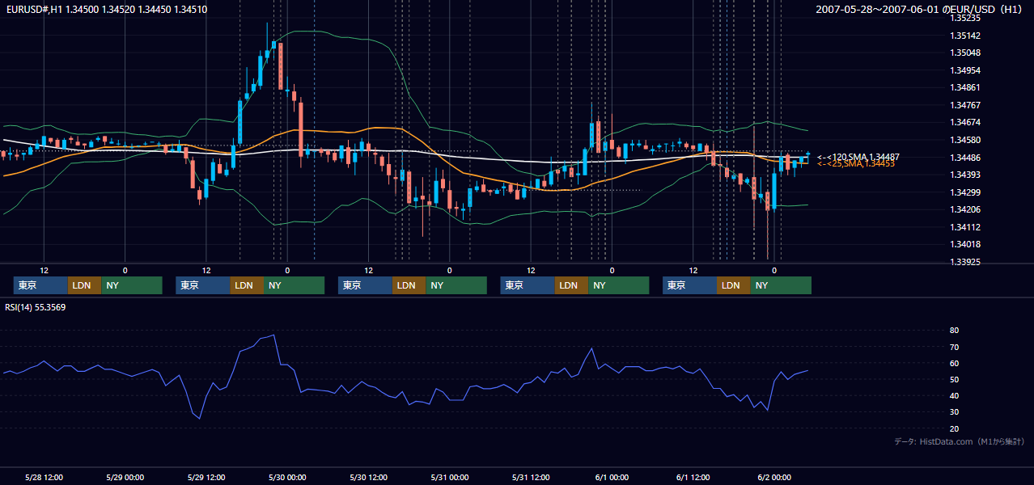Click price axis label 1.34393
The width and height of the screenshot is (1034, 485).
pos(965,175)
